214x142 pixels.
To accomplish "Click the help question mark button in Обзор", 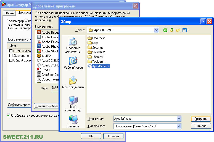I will coord(203,22).
